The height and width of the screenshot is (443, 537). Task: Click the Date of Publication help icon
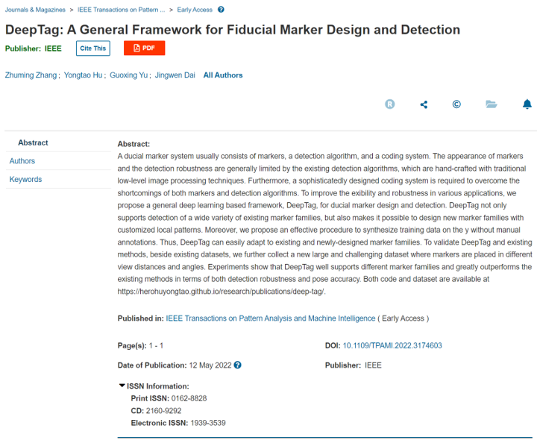(238, 365)
